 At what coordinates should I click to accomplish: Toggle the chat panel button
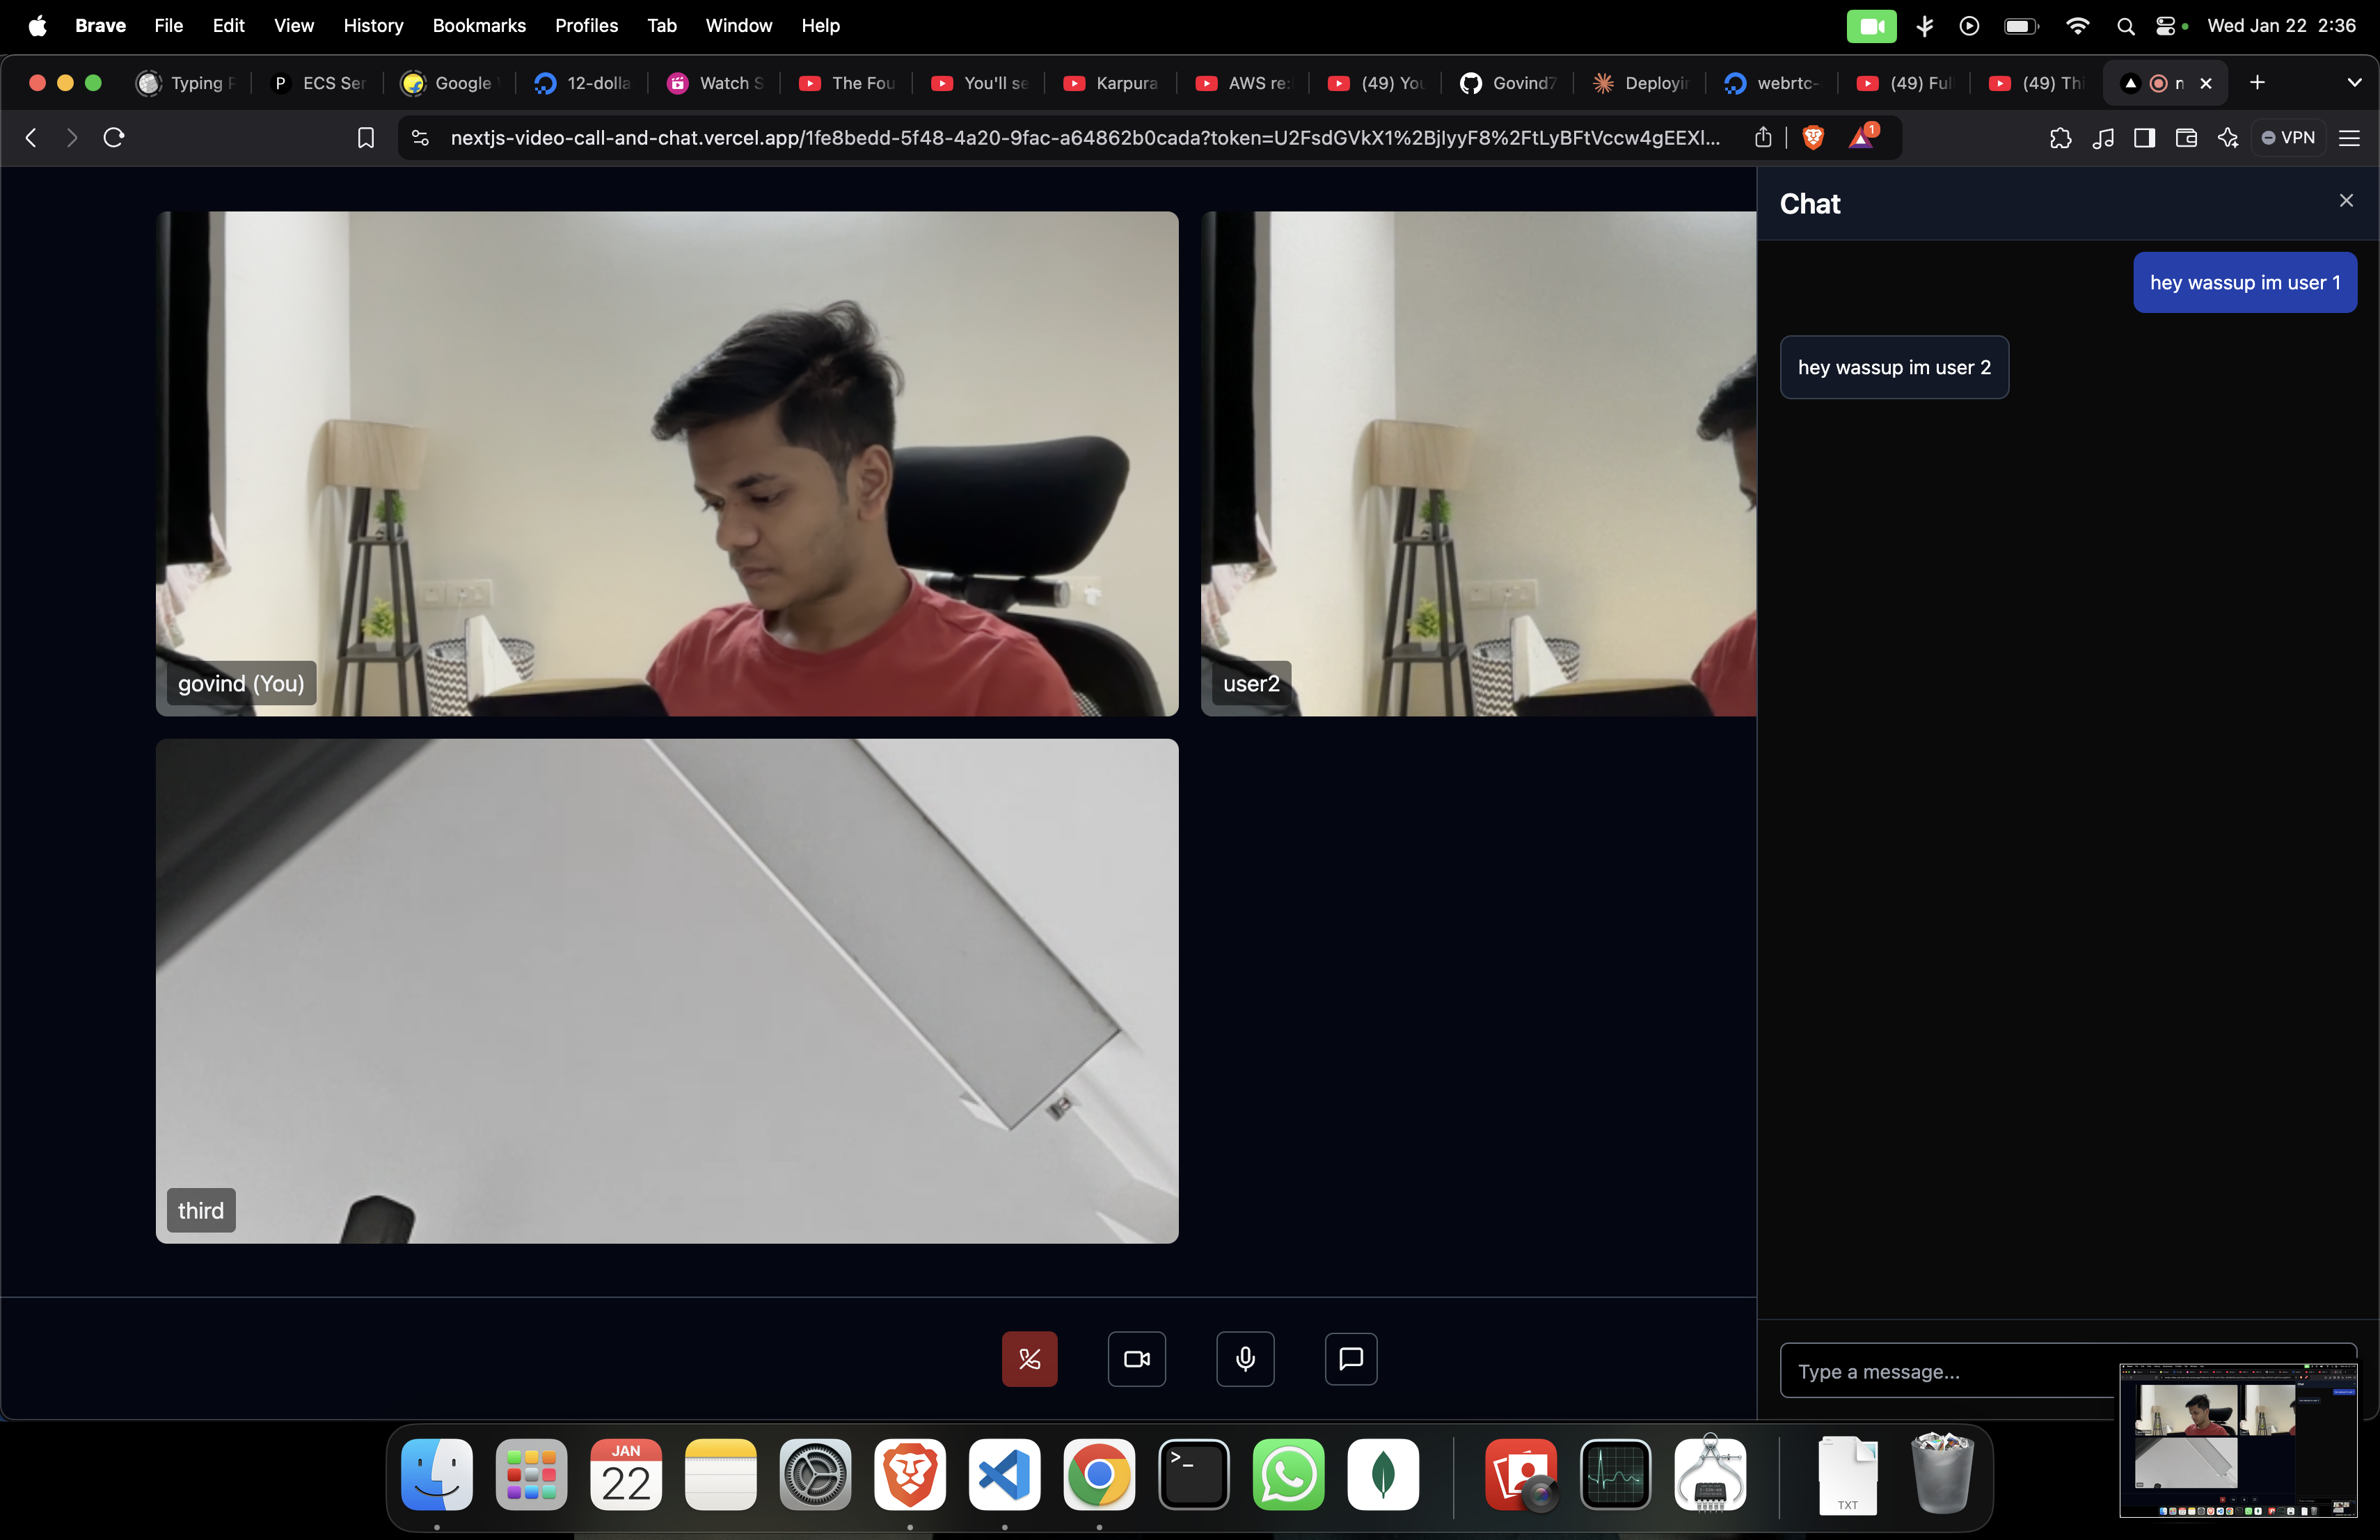[1350, 1358]
